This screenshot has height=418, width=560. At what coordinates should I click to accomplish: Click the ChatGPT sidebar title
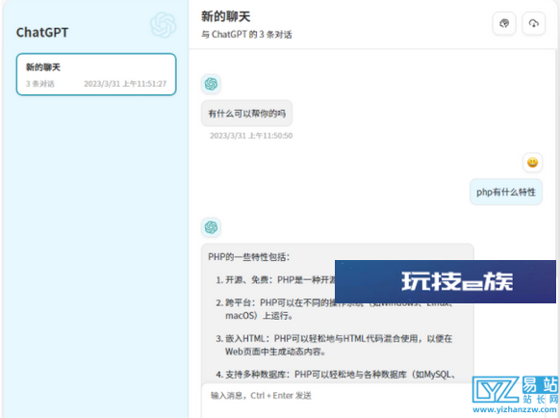point(42,33)
